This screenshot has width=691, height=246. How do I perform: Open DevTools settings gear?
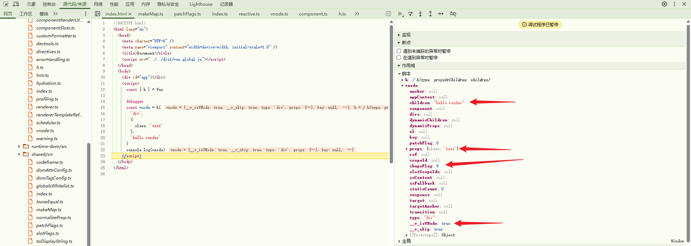coord(664,4)
